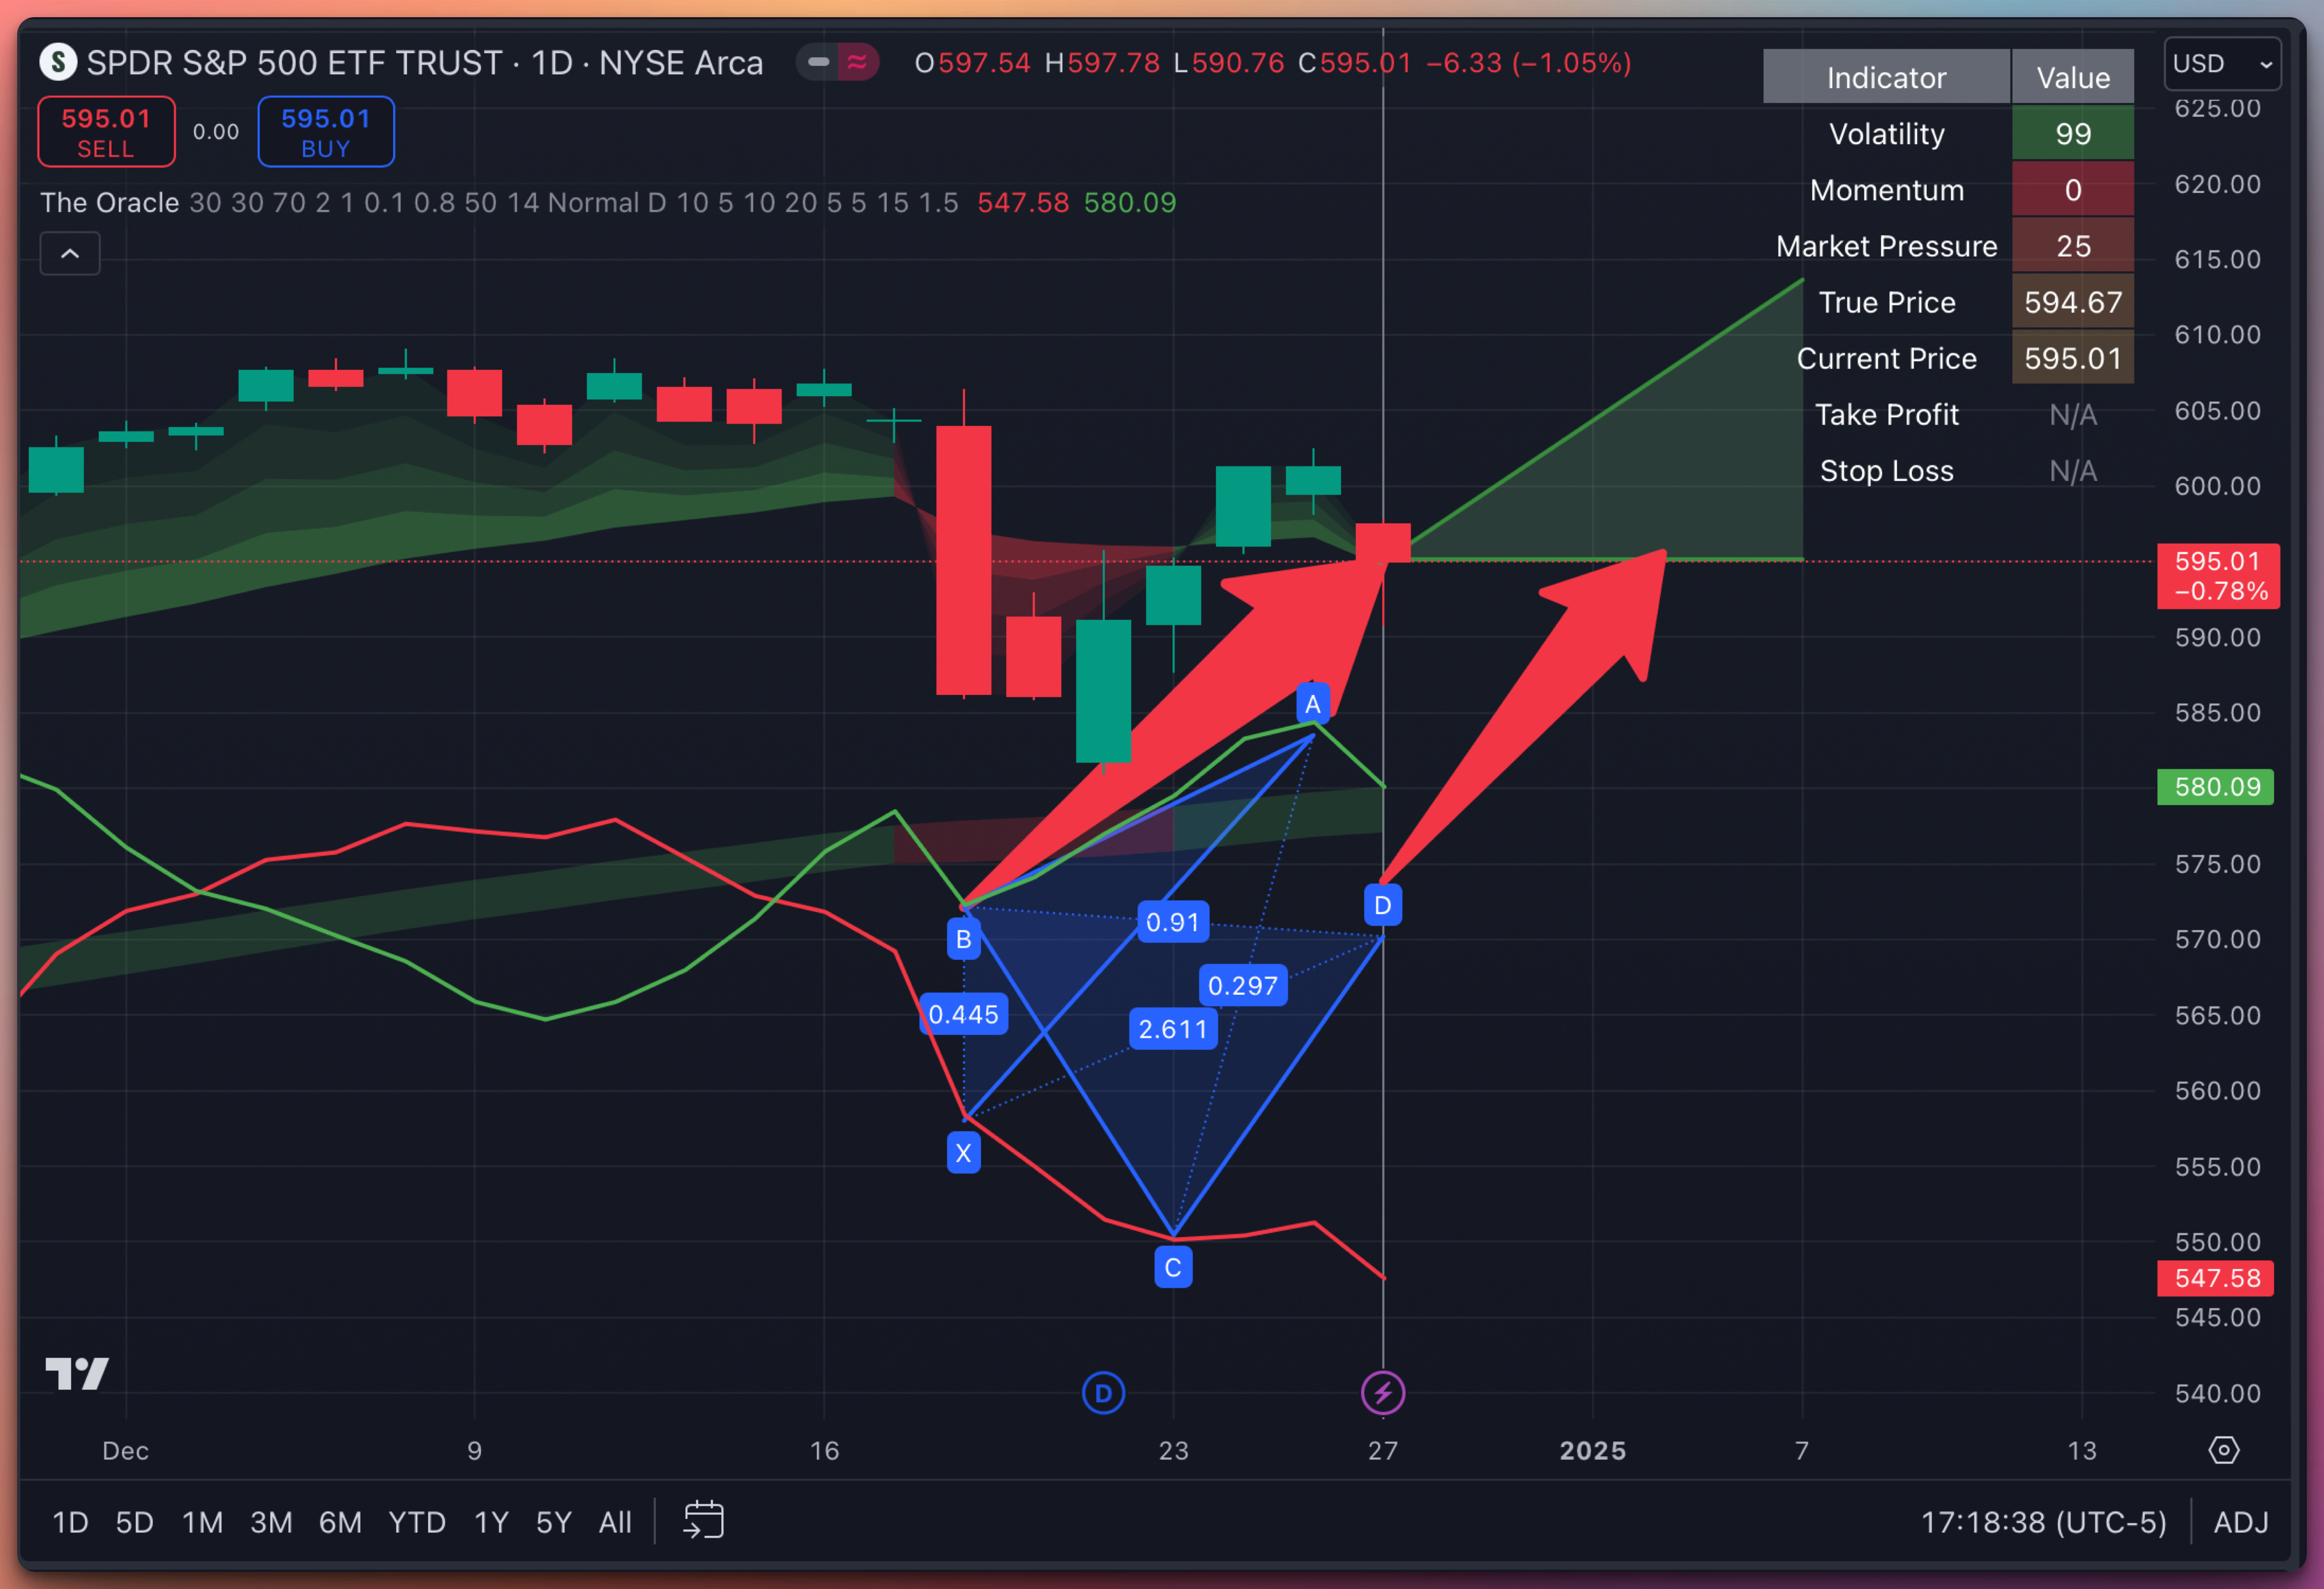Click the Momentum value 0 cell
This screenshot has height=1589, width=2324.
click(x=2073, y=190)
